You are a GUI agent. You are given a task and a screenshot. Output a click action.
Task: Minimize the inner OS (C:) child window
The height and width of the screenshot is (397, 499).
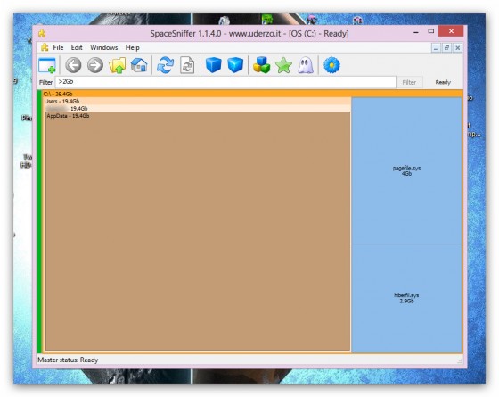(x=436, y=48)
